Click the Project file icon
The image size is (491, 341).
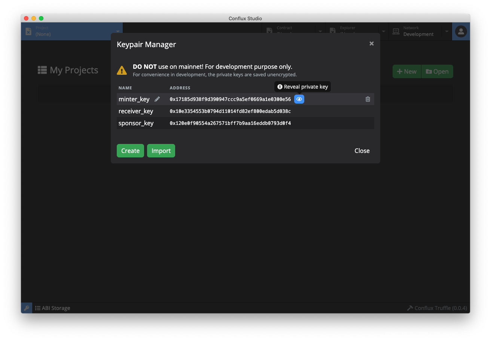coord(28,31)
